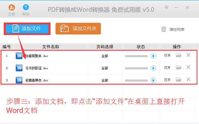Image resolution: width=199 pixels, height=124 pixels.
Task: Click the 添加文件夹 button
Action: pos(78,29)
